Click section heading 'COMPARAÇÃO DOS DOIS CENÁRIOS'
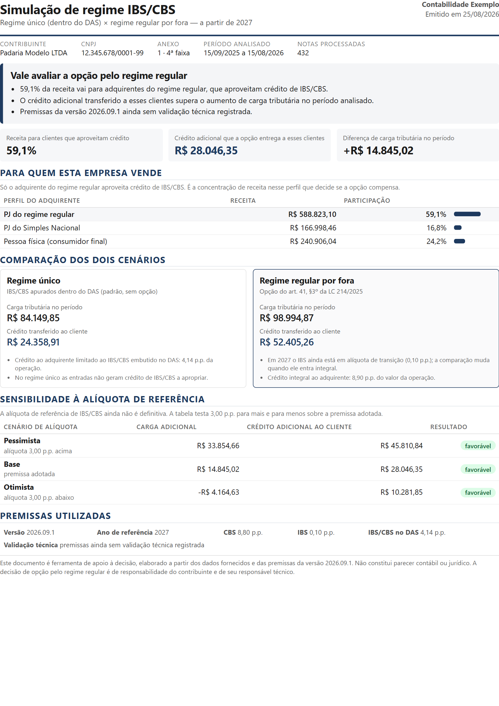 pos(83,260)
